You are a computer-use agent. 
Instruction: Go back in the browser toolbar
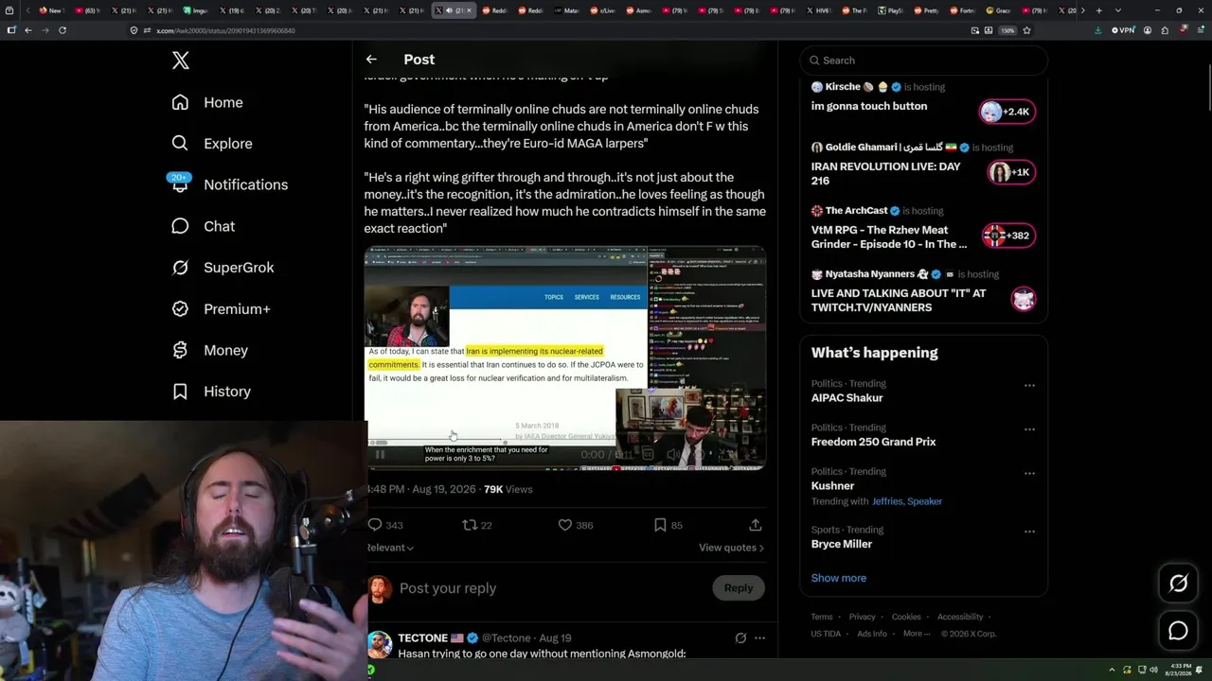(28, 30)
